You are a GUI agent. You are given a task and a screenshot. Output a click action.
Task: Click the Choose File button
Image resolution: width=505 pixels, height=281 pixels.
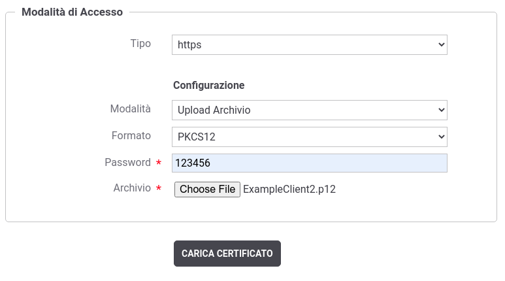click(207, 189)
